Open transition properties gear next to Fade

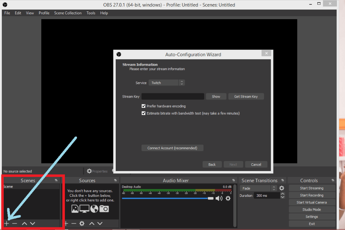tap(282, 188)
